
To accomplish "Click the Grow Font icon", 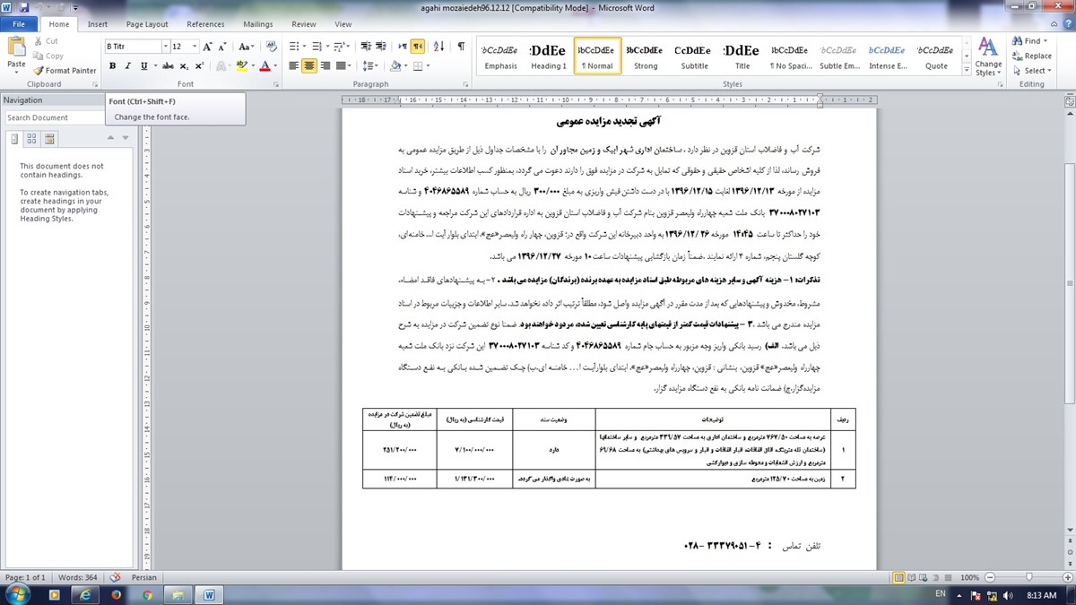I will (208, 47).
